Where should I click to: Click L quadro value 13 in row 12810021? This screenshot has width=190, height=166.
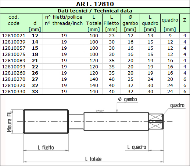pyautogui.click(x=150, y=36)
